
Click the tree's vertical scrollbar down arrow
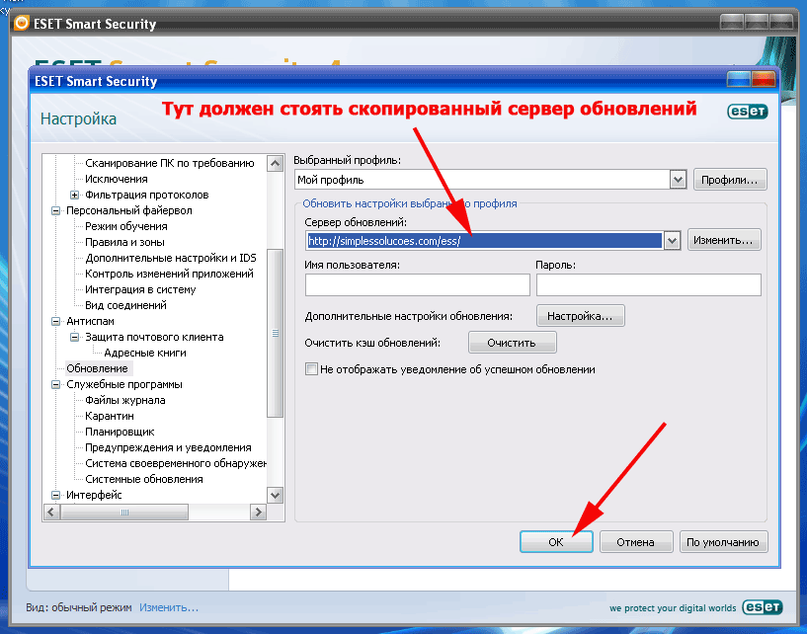[x=276, y=495]
